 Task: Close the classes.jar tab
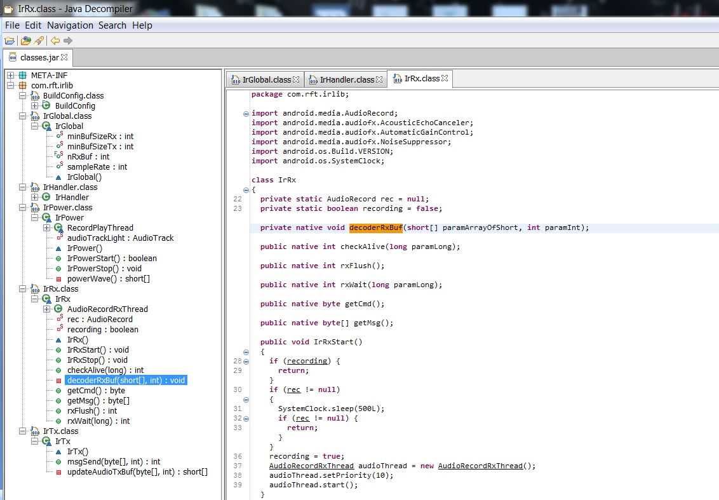[x=64, y=57]
